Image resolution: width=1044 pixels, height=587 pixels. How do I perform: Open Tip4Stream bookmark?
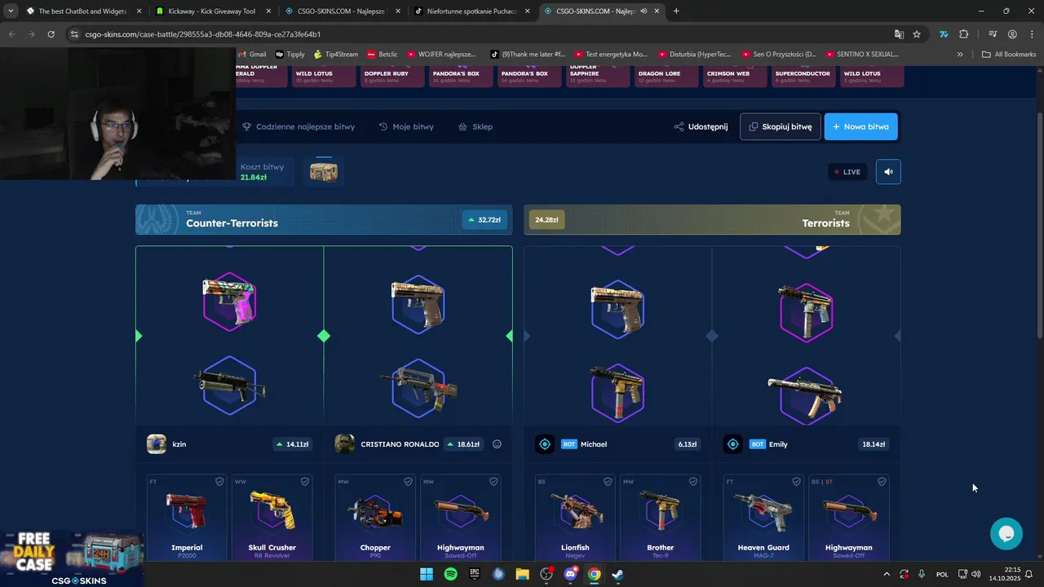point(335,55)
